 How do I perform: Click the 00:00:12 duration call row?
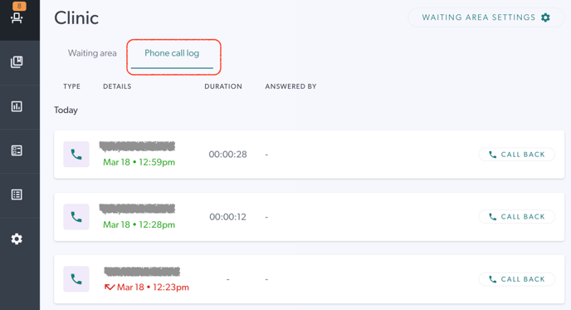click(x=310, y=217)
